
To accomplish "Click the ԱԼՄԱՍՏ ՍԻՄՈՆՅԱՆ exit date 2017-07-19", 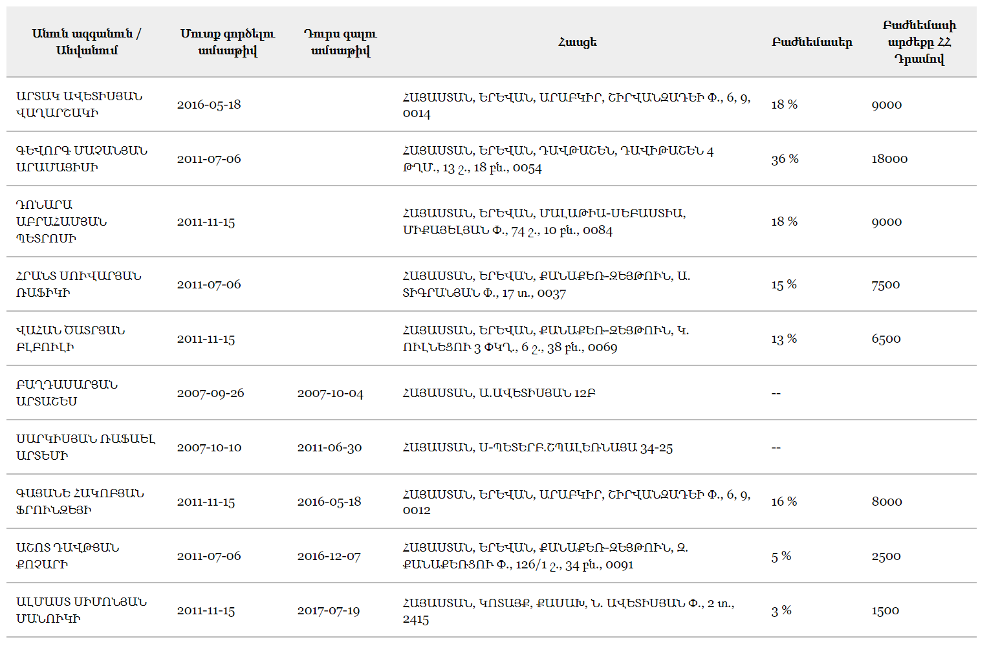I will [x=329, y=610].
